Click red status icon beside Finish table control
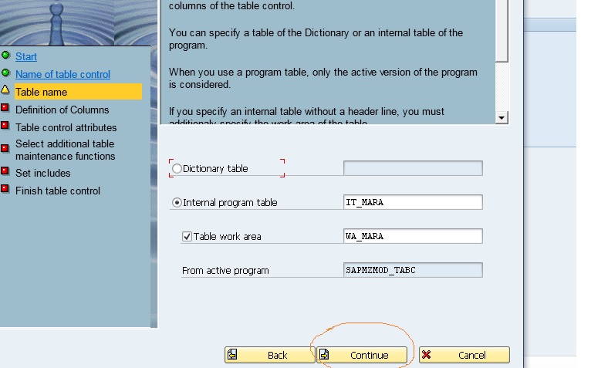The height and width of the screenshot is (368, 591). pyautogui.click(x=5, y=188)
